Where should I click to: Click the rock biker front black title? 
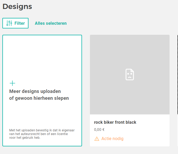(x=115, y=122)
